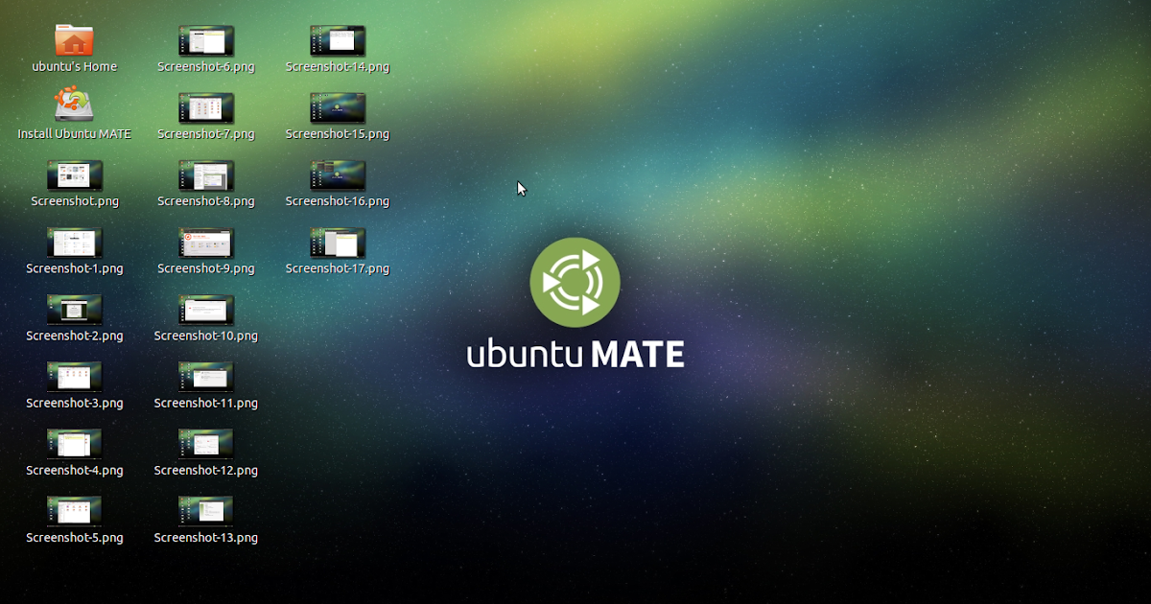Select the Screenshot-1.png file icon
Viewport: 1151px width, 604px height.
(75, 243)
